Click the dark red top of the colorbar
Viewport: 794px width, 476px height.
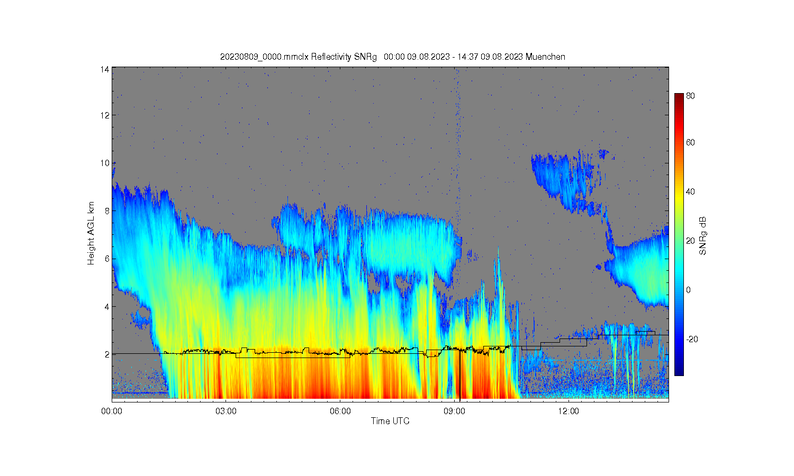pos(679,97)
